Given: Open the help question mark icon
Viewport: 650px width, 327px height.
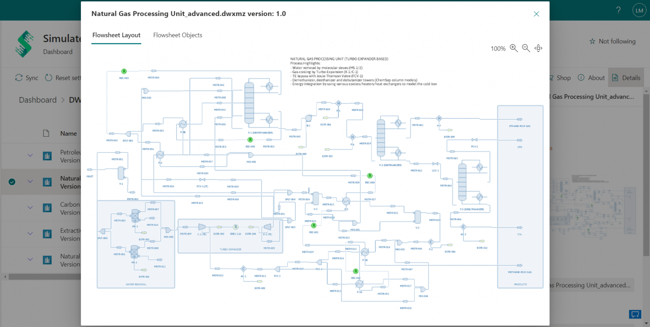Looking at the screenshot, I should (618, 11).
